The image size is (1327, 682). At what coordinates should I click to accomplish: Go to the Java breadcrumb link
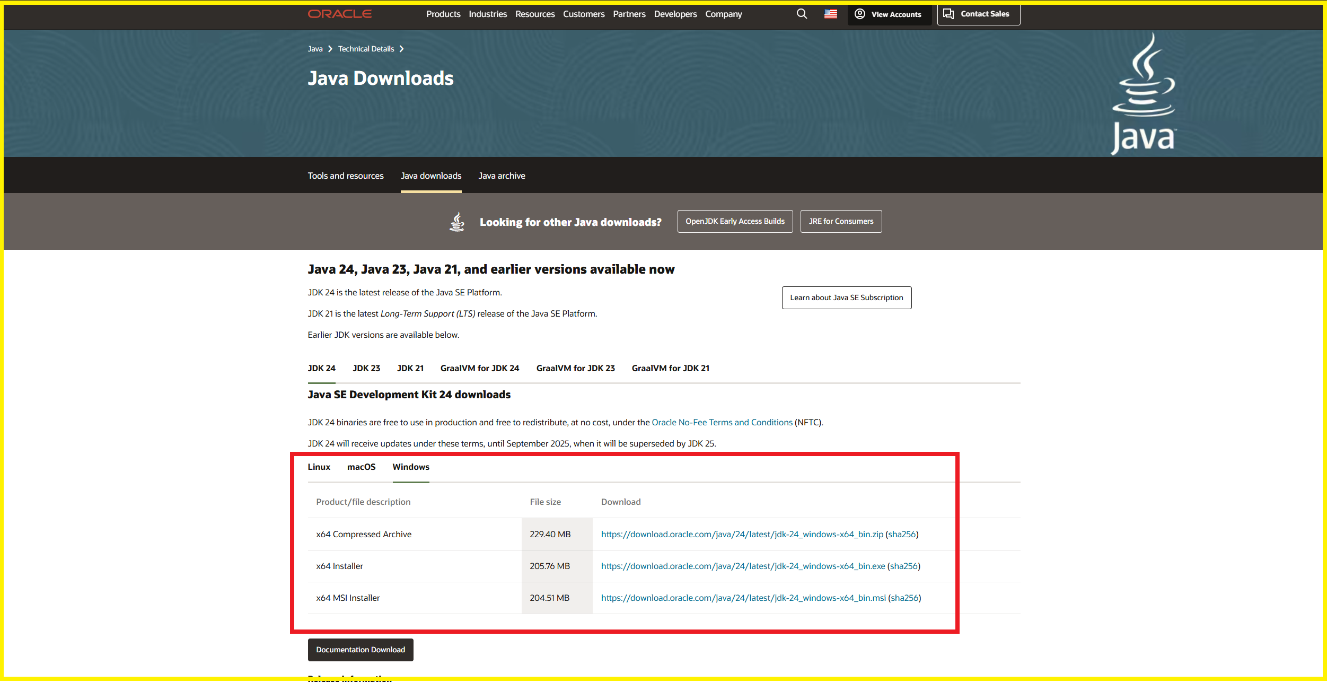315,49
